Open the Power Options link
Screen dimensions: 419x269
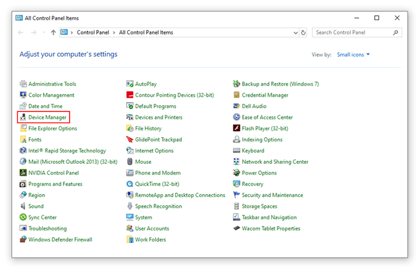(259, 173)
